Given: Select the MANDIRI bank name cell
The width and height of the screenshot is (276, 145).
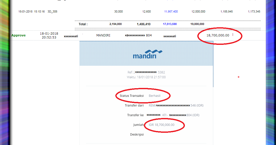Looking at the screenshot, I should coord(103,35).
